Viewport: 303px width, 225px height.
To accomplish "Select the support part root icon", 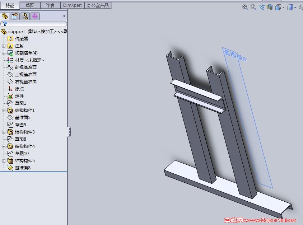I will pos(4,32).
